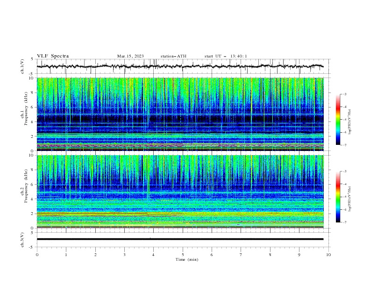
Task: Click time axis tick label '3'
Action: coord(124,255)
